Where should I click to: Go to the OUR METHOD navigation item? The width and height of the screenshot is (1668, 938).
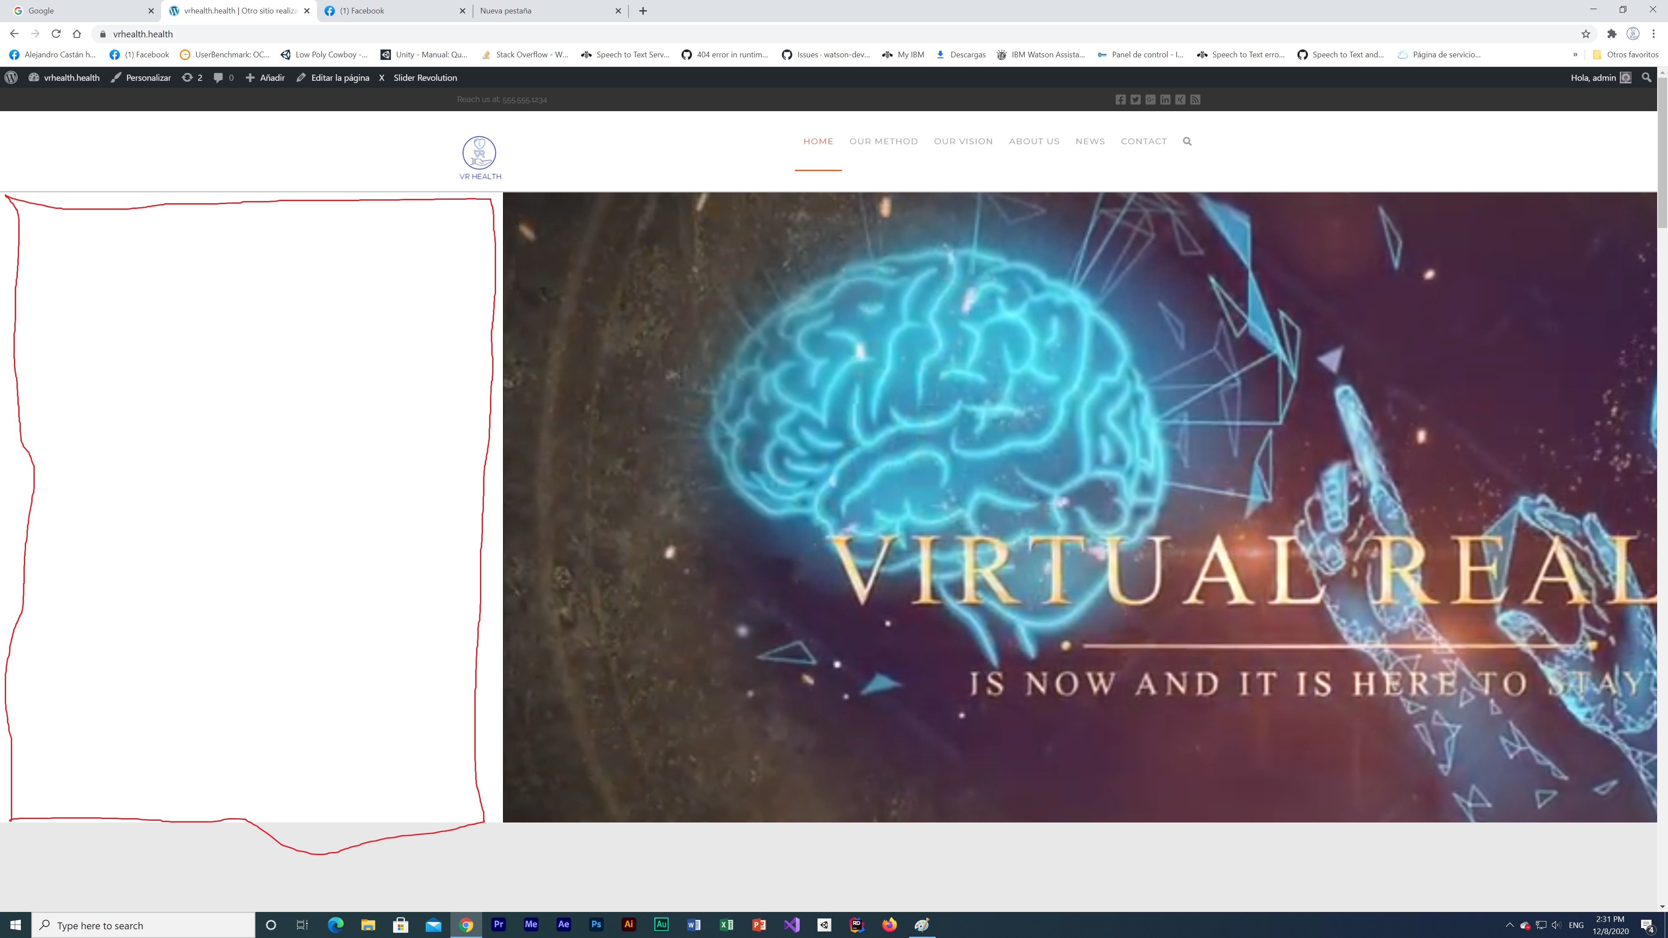[x=884, y=141]
